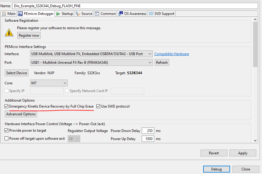Click the OS Awareness tab icon
Screen dimensions: 262x174
coord(121,13)
